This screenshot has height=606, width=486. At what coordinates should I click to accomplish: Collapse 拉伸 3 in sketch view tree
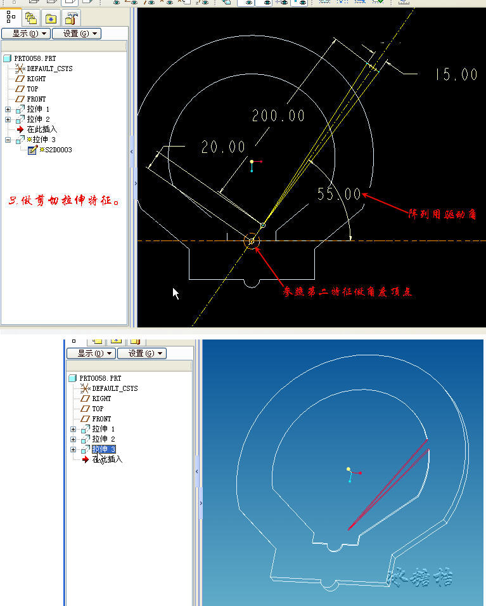(x=8, y=140)
